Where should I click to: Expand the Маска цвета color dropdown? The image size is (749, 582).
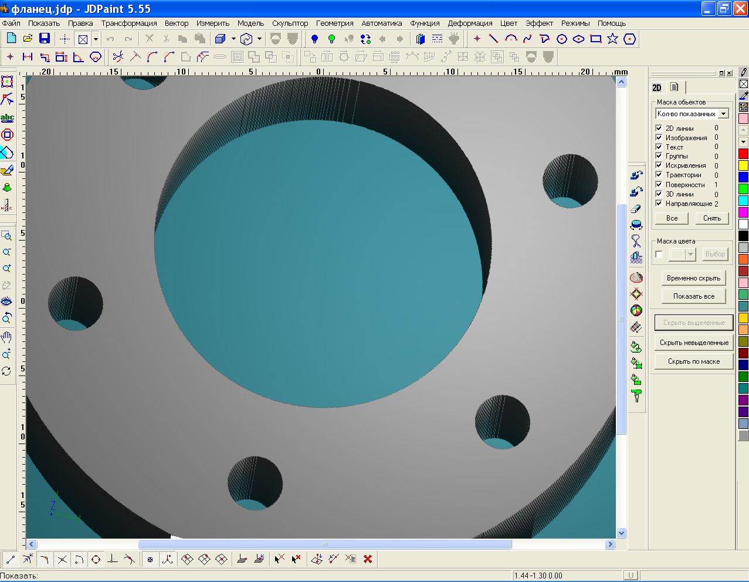[x=690, y=254]
